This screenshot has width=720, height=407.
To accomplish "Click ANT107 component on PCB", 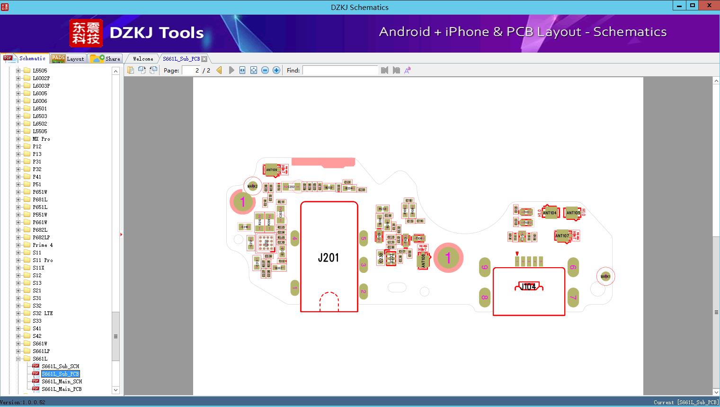I will (562, 235).
